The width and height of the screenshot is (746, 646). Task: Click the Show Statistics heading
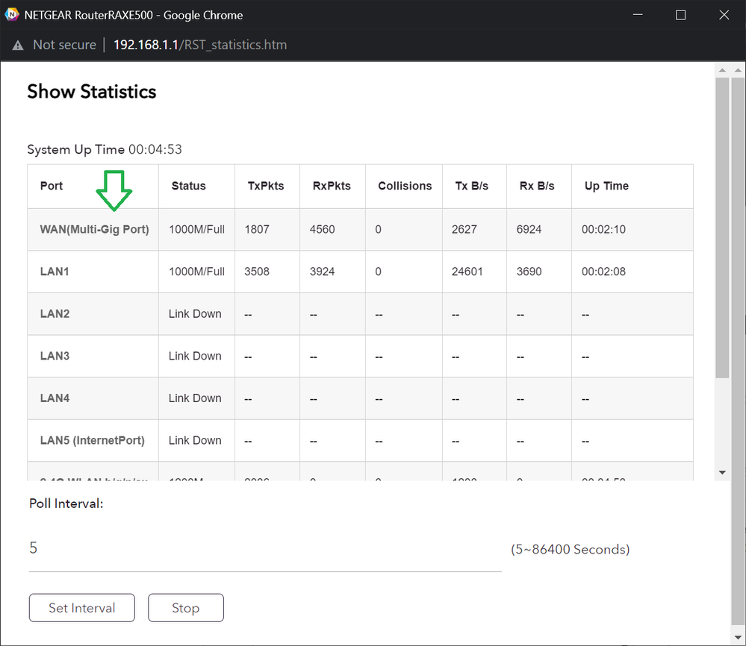tap(91, 91)
